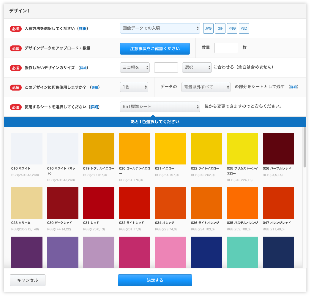Select the PNG file format option
The width and height of the screenshot is (311, 296).
point(232,28)
